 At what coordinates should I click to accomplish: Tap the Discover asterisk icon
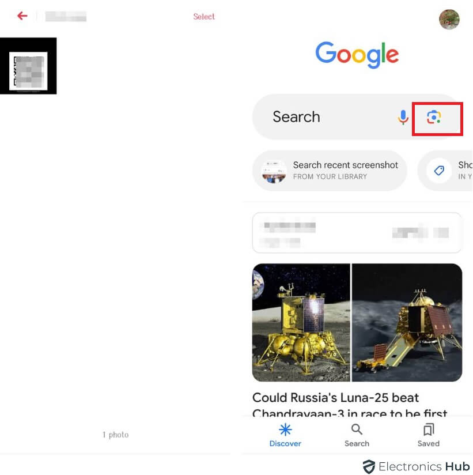pos(285,429)
